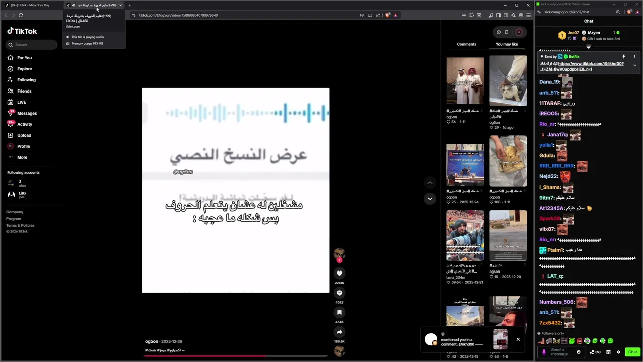Viewport: 643px width, 362px height.
Task: Open Kick chat settings gear
Action: (x=618, y=352)
